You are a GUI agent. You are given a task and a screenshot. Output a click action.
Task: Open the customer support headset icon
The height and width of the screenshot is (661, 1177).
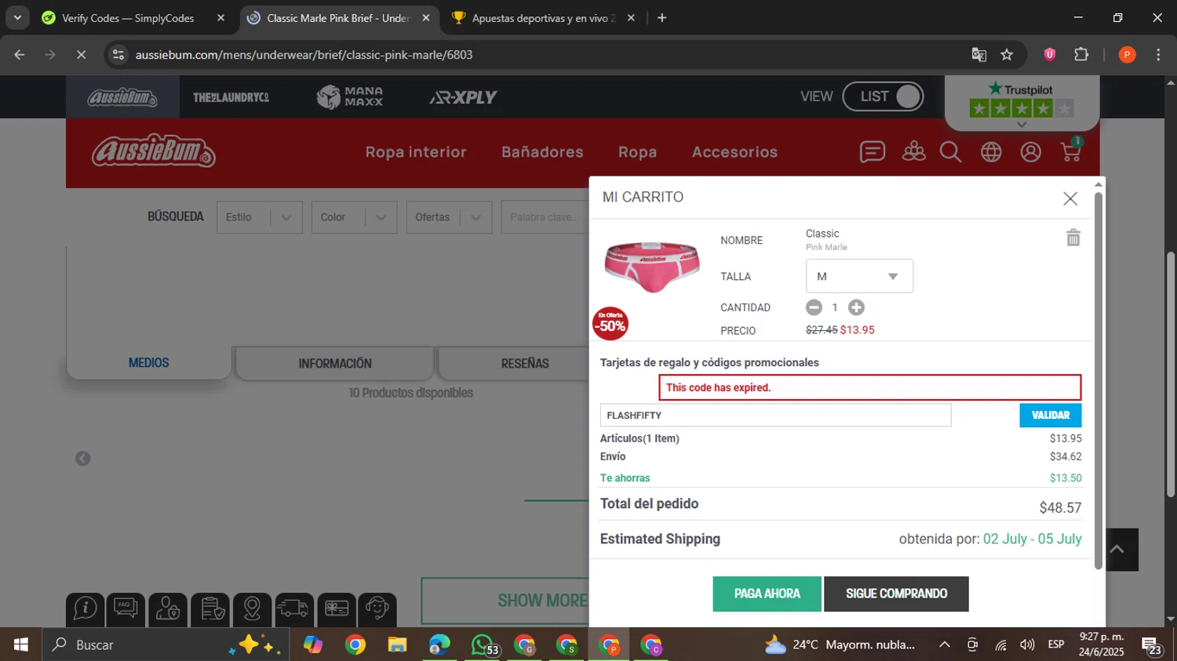[377, 609]
